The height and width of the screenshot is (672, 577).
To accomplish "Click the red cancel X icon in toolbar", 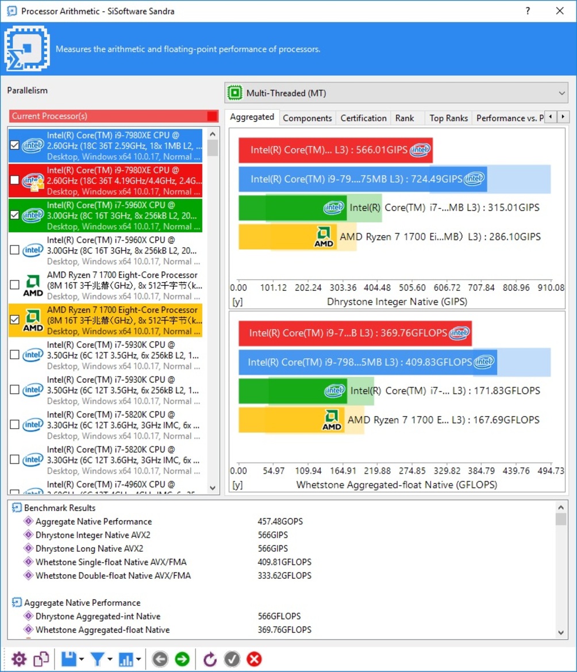I will [254, 659].
